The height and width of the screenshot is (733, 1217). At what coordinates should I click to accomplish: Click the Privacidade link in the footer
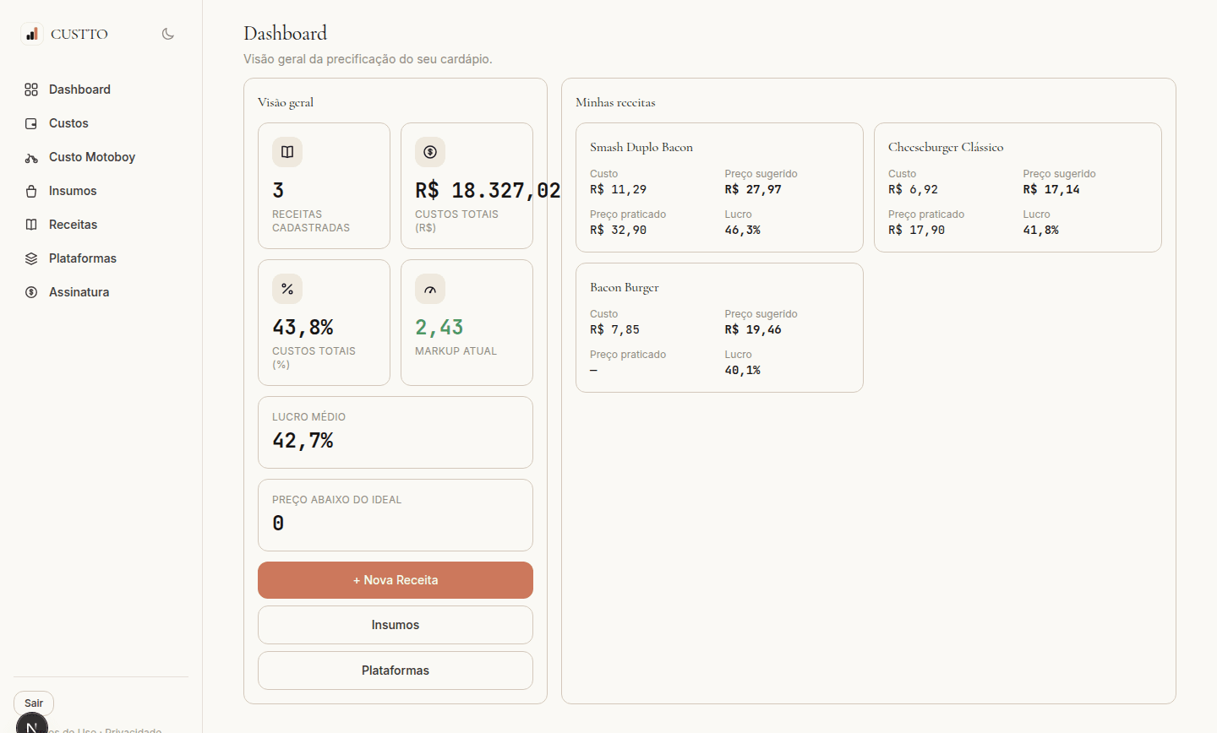tap(133, 730)
